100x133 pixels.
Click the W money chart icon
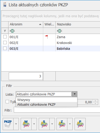point(26,124)
